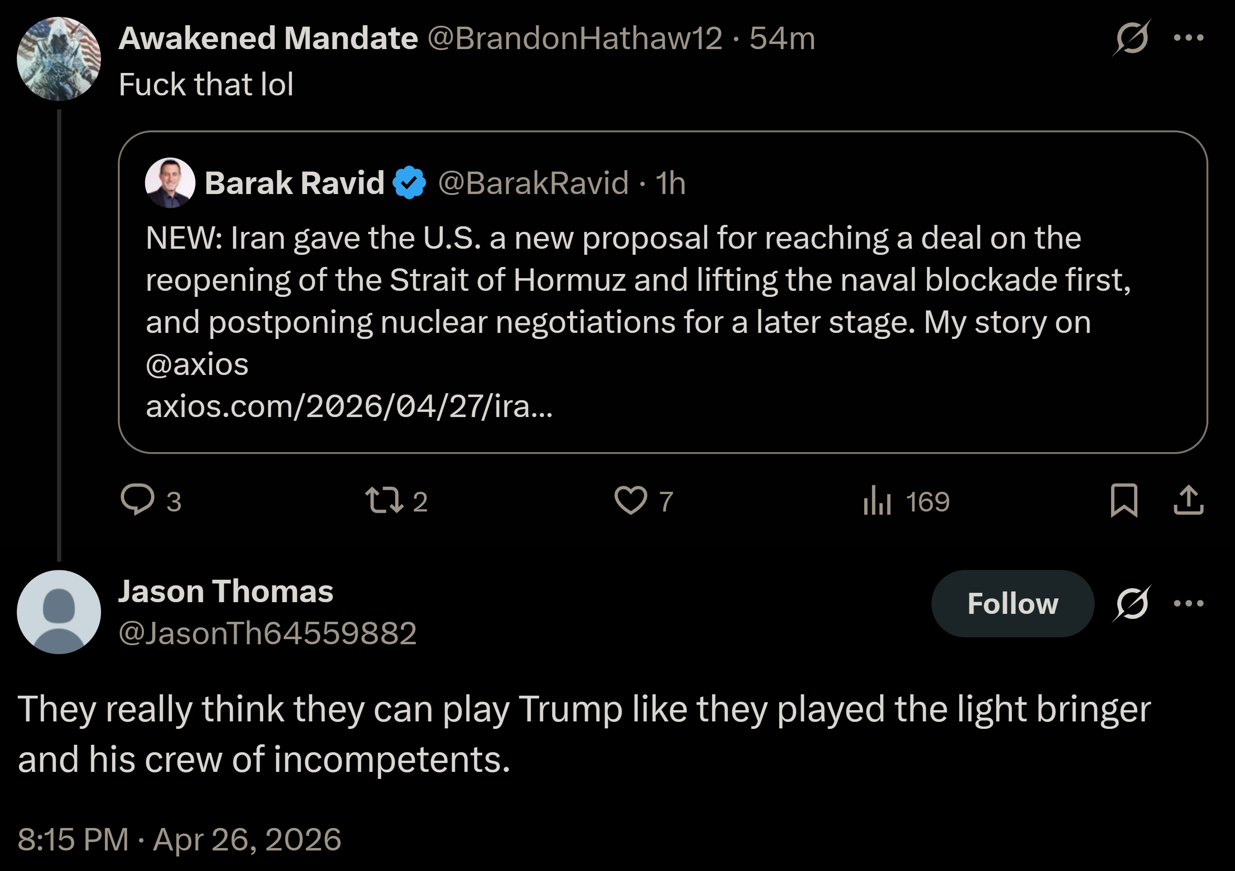Open more options on Jason Thomas's post
The image size is (1235, 871).
(x=1189, y=603)
